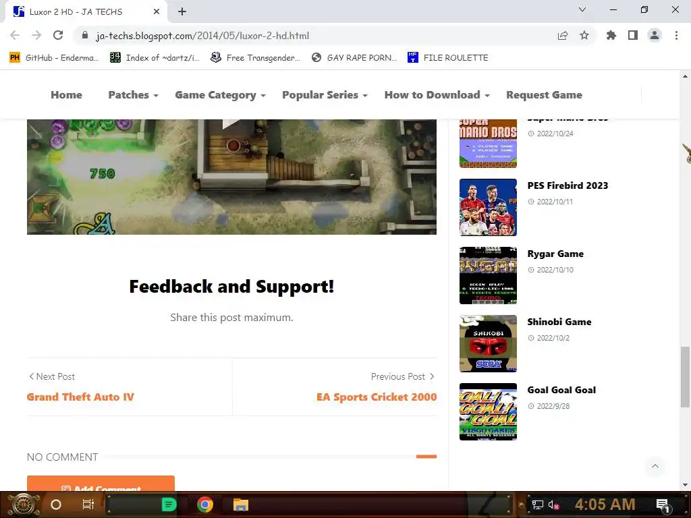This screenshot has height=518, width=691.
Task: Open the green notes app on taskbar
Action: 169,505
